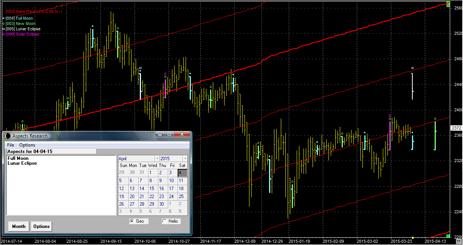463x245 pixels.
Task: Click the Month button
Action: pos(19,226)
